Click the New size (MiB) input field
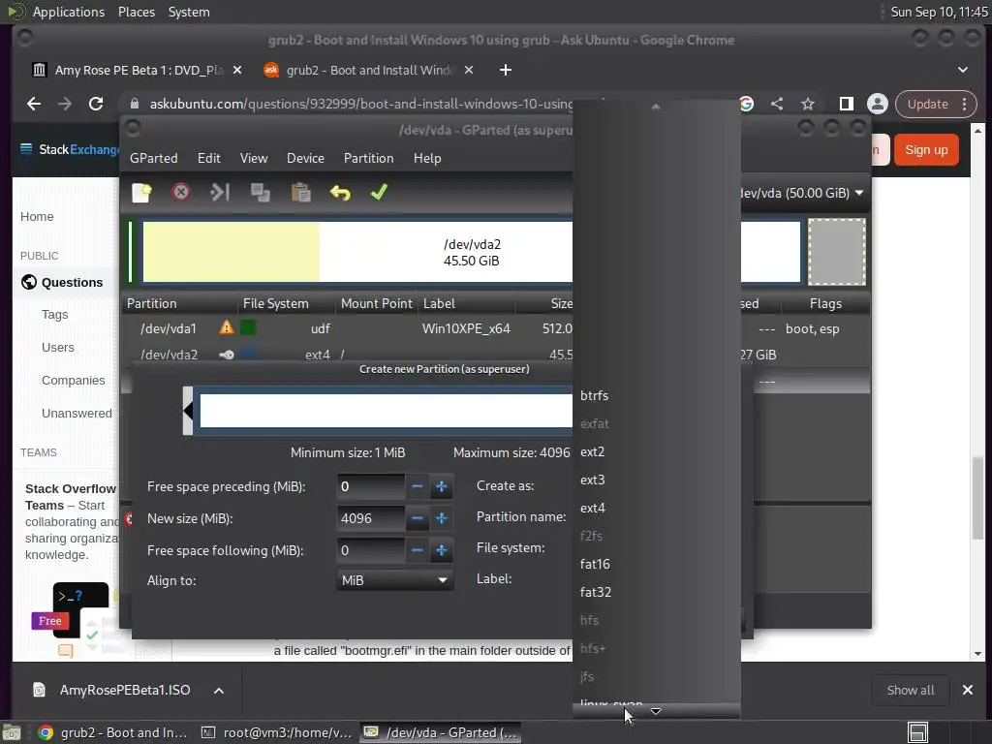 click(x=371, y=519)
